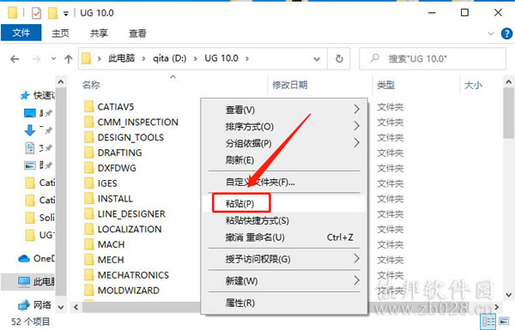Expand the ribbon with the chevron
Image resolution: width=515 pixels, height=330 pixels.
click(x=491, y=33)
